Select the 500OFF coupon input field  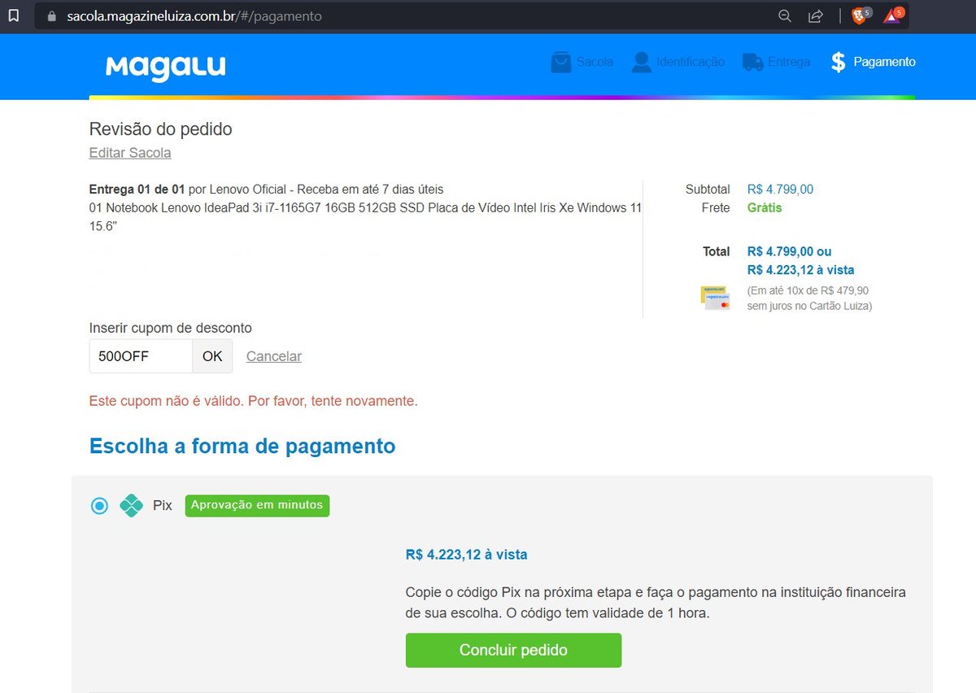[x=140, y=355]
